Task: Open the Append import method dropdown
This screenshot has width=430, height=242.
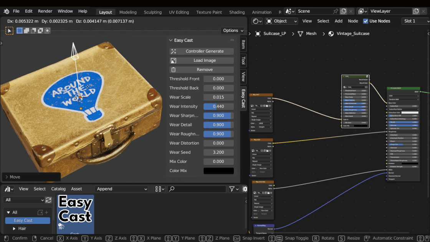Action: (x=121, y=189)
